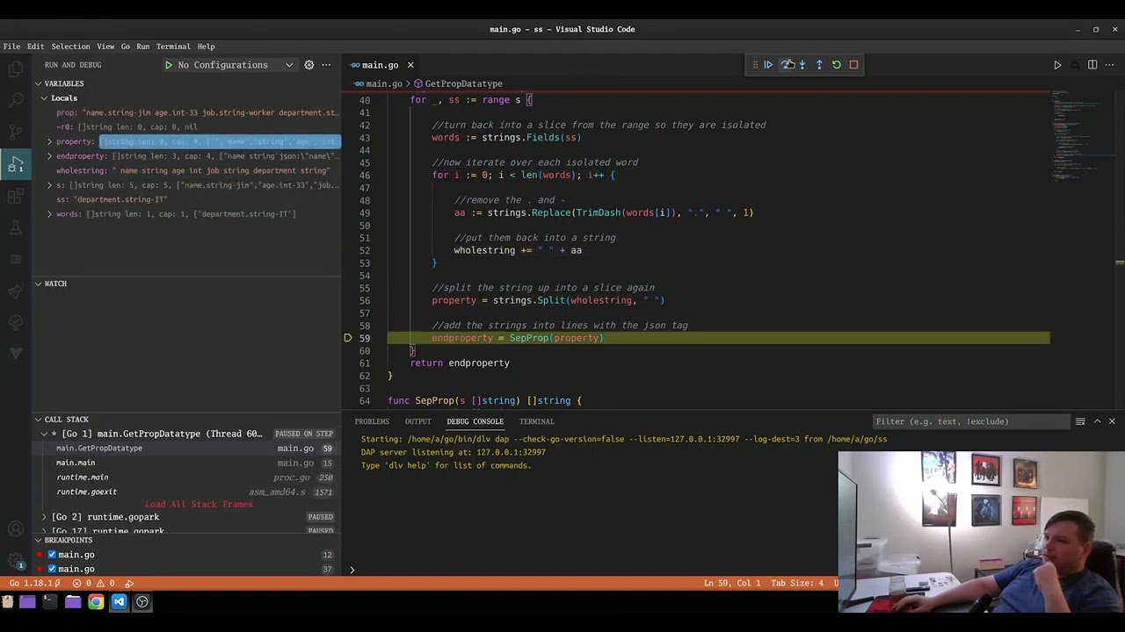This screenshot has height=632, width=1125.
Task: Click GetPropDatatype in breadcrumb
Action: tap(463, 83)
